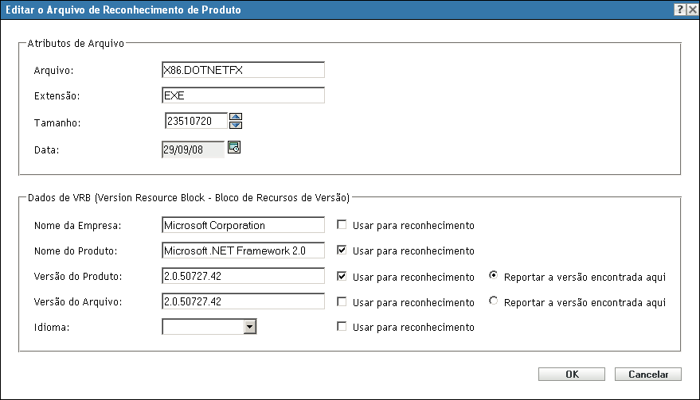The width and height of the screenshot is (700, 400).
Task: Click the Extensão text field
Action: (243, 95)
